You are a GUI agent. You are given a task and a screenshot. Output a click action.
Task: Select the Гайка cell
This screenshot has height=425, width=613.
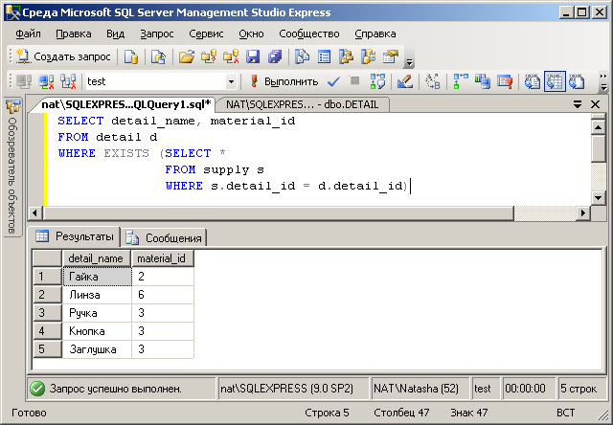coord(97,277)
